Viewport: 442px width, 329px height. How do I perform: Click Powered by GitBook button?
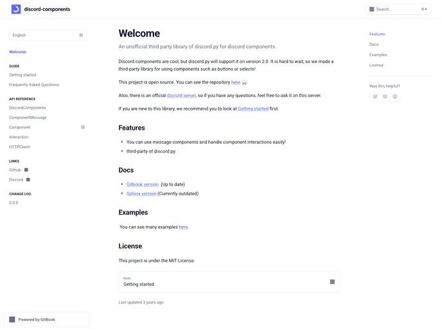[x=46, y=319]
